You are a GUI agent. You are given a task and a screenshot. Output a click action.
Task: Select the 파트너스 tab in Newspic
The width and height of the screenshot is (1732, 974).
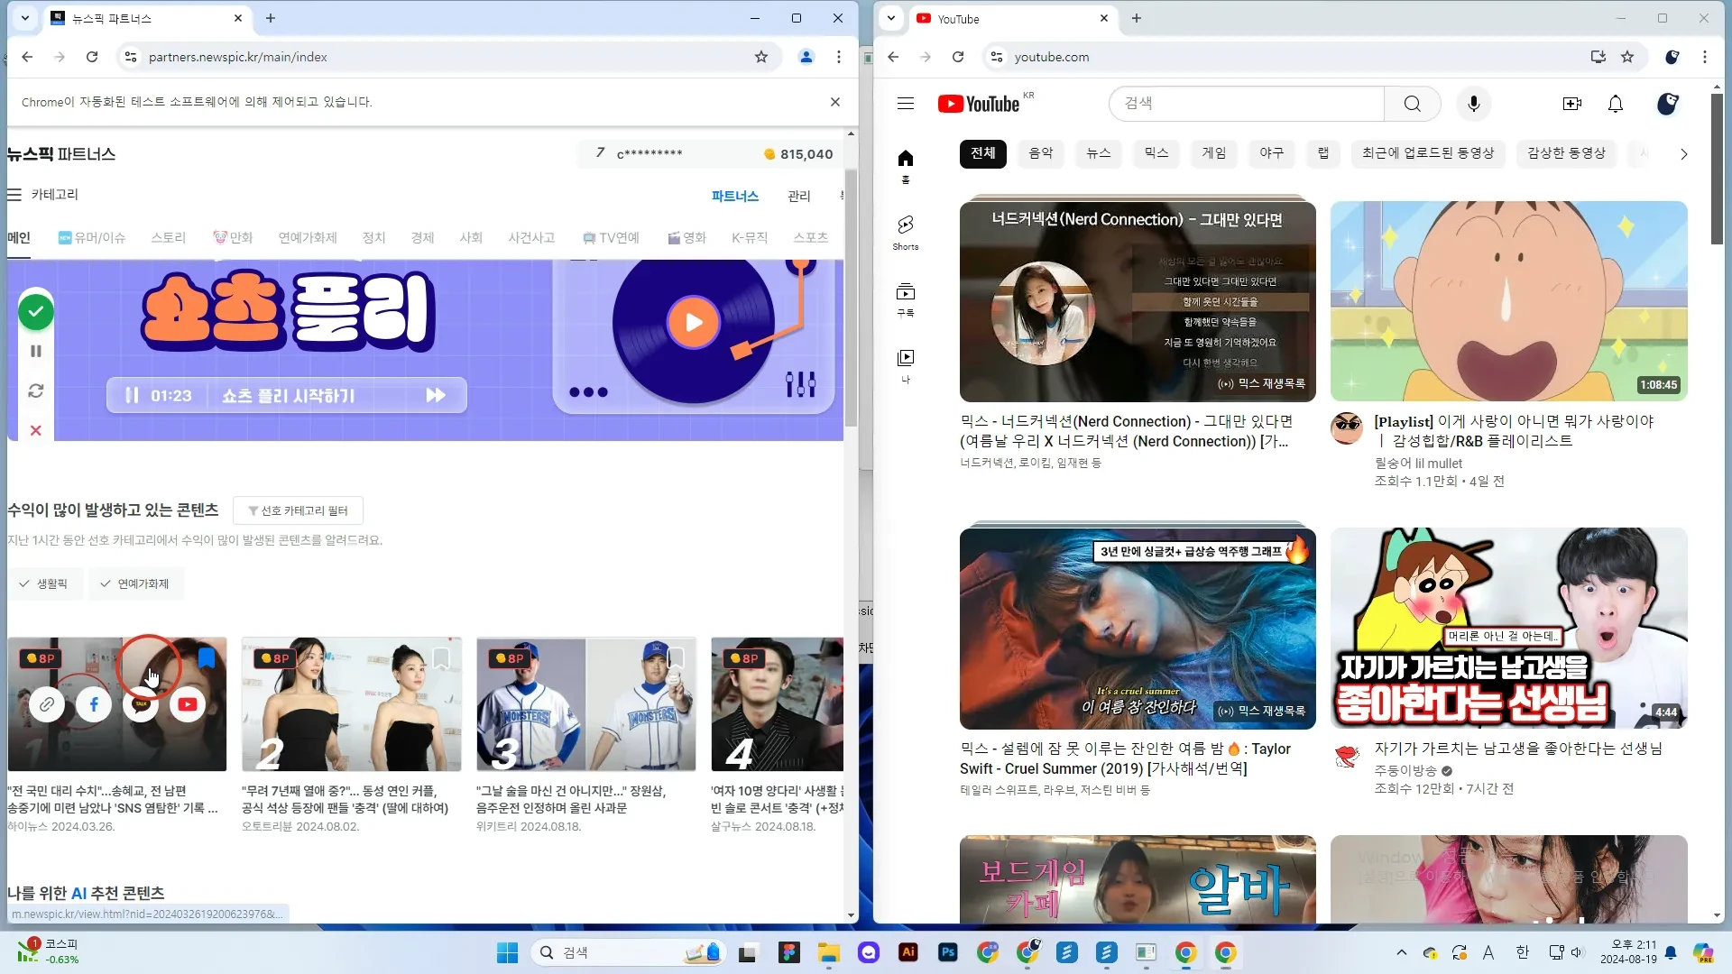coord(735,196)
